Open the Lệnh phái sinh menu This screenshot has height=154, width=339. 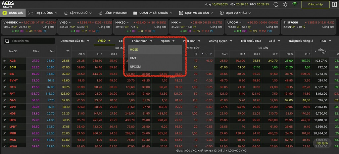(113, 13)
